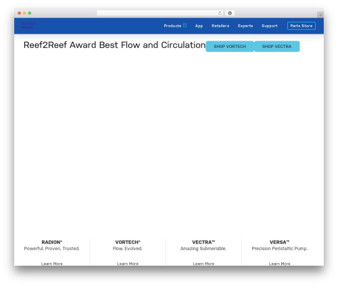Select the RADION product heading
This screenshot has width=338, height=286.
[x=52, y=242]
